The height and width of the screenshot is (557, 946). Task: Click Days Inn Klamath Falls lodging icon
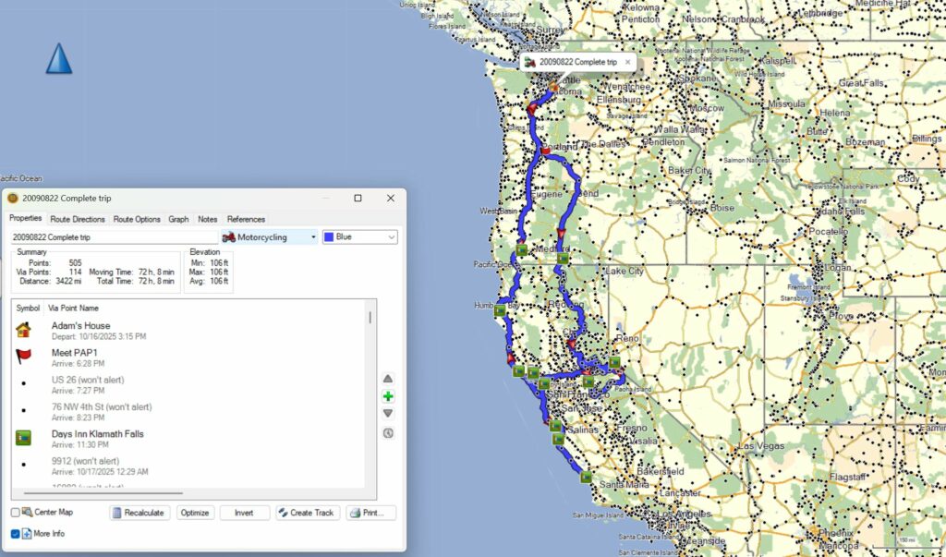pyautogui.click(x=24, y=438)
